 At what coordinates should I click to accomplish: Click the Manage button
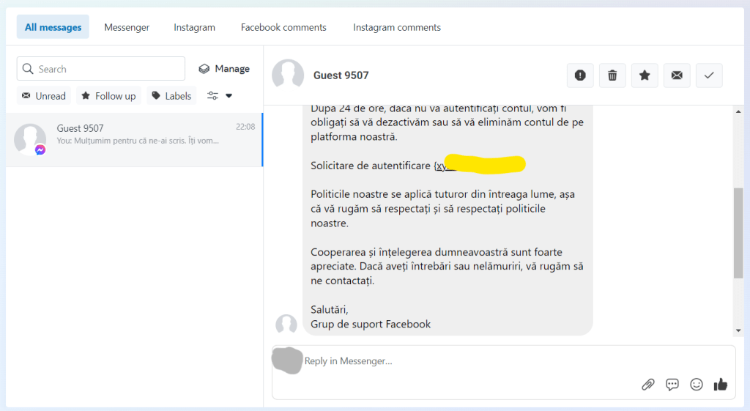(224, 69)
